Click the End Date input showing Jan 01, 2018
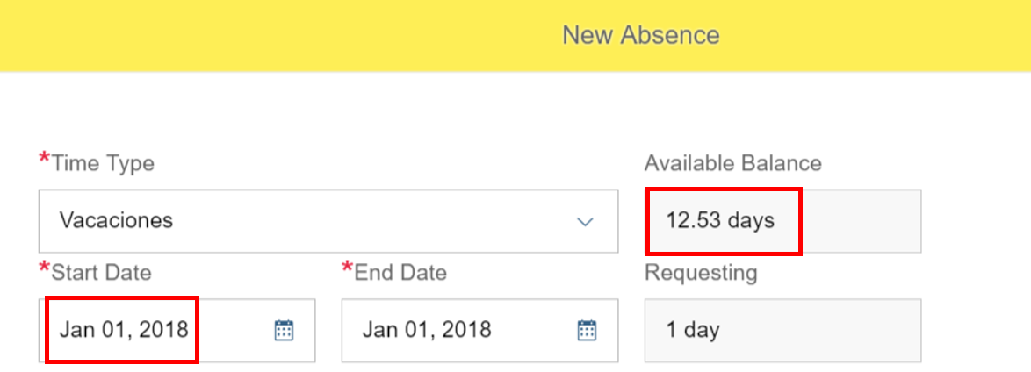 point(479,330)
